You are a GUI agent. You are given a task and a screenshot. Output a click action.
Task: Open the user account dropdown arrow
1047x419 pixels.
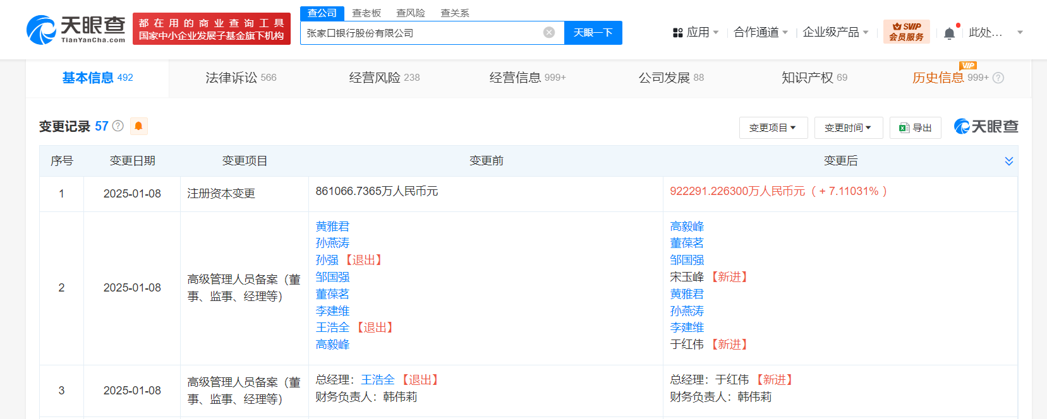point(1020,32)
